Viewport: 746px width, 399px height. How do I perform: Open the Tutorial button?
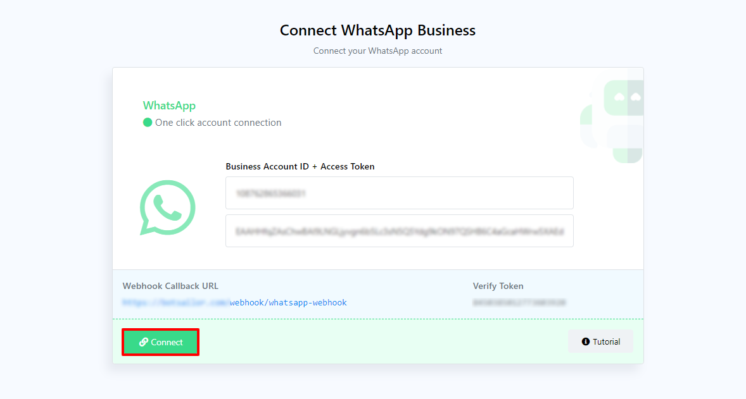pos(600,341)
